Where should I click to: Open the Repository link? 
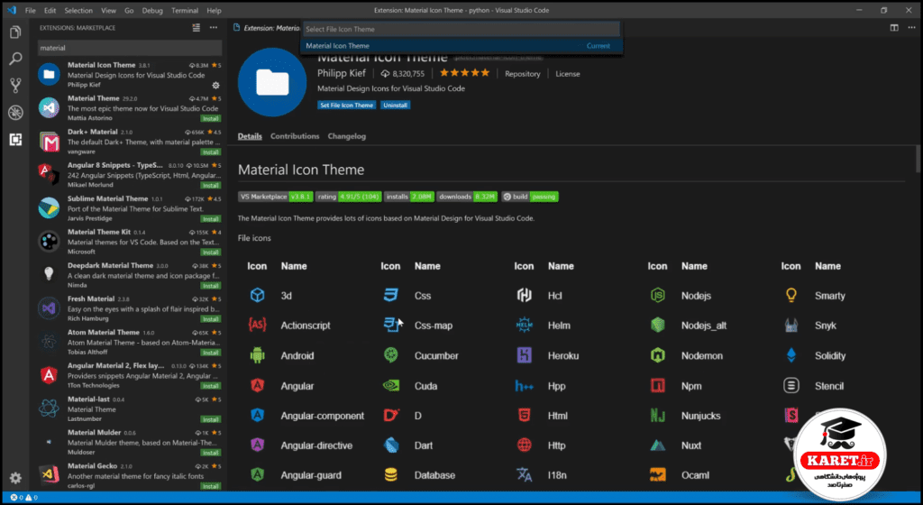(x=522, y=74)
